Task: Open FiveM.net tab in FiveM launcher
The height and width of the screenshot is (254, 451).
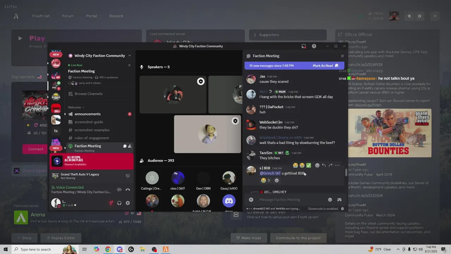Action: click(x=41, y=16)
